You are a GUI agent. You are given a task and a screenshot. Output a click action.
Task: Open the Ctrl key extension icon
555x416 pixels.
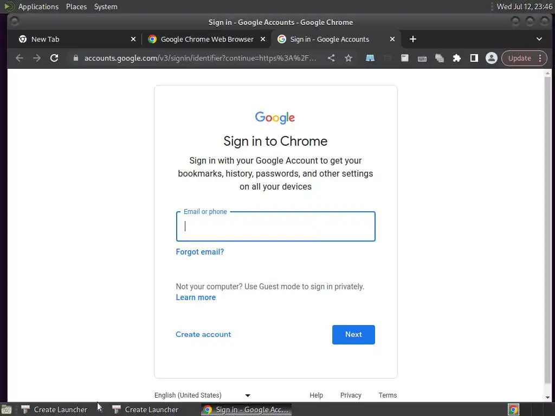pos(404,58)
